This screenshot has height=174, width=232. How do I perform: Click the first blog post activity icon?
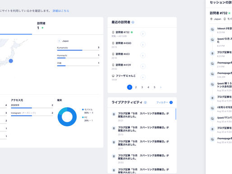pos(114,114)
